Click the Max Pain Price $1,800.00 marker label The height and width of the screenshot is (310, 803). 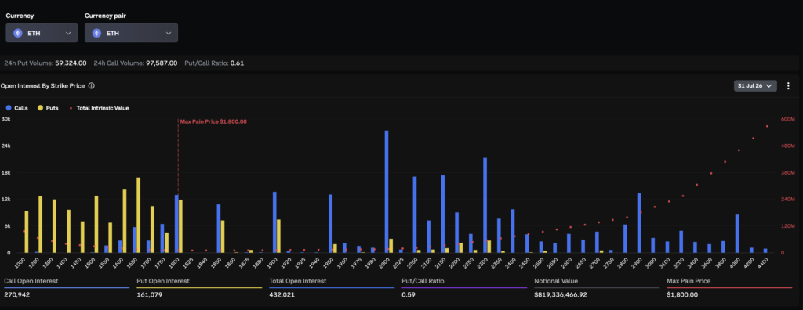213,122
